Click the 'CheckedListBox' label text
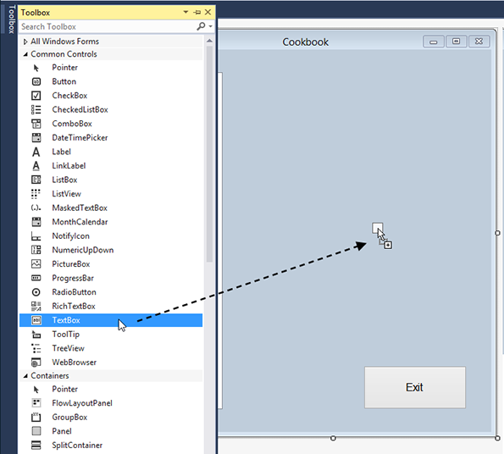 [80, 109]
